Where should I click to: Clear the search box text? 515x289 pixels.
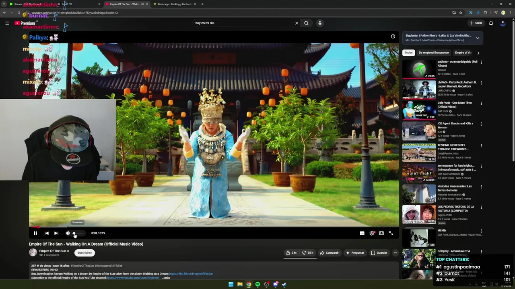point(297,23)
